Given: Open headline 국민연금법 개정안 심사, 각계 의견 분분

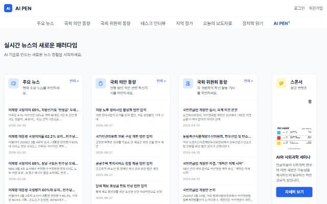Looking at the screenshot, I should pos(210,110).
